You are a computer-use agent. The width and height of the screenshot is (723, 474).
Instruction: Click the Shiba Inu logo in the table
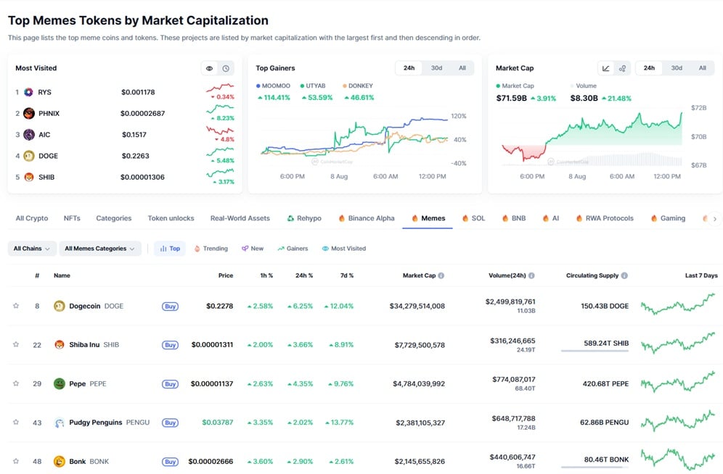59,345
